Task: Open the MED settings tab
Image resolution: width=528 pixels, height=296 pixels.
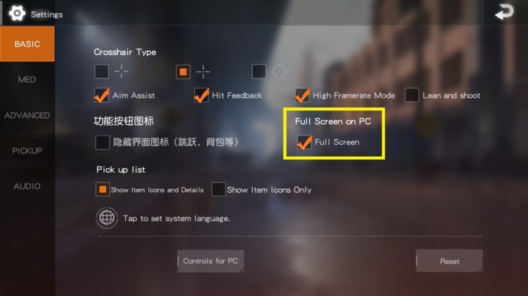Action: coord(27,80)
